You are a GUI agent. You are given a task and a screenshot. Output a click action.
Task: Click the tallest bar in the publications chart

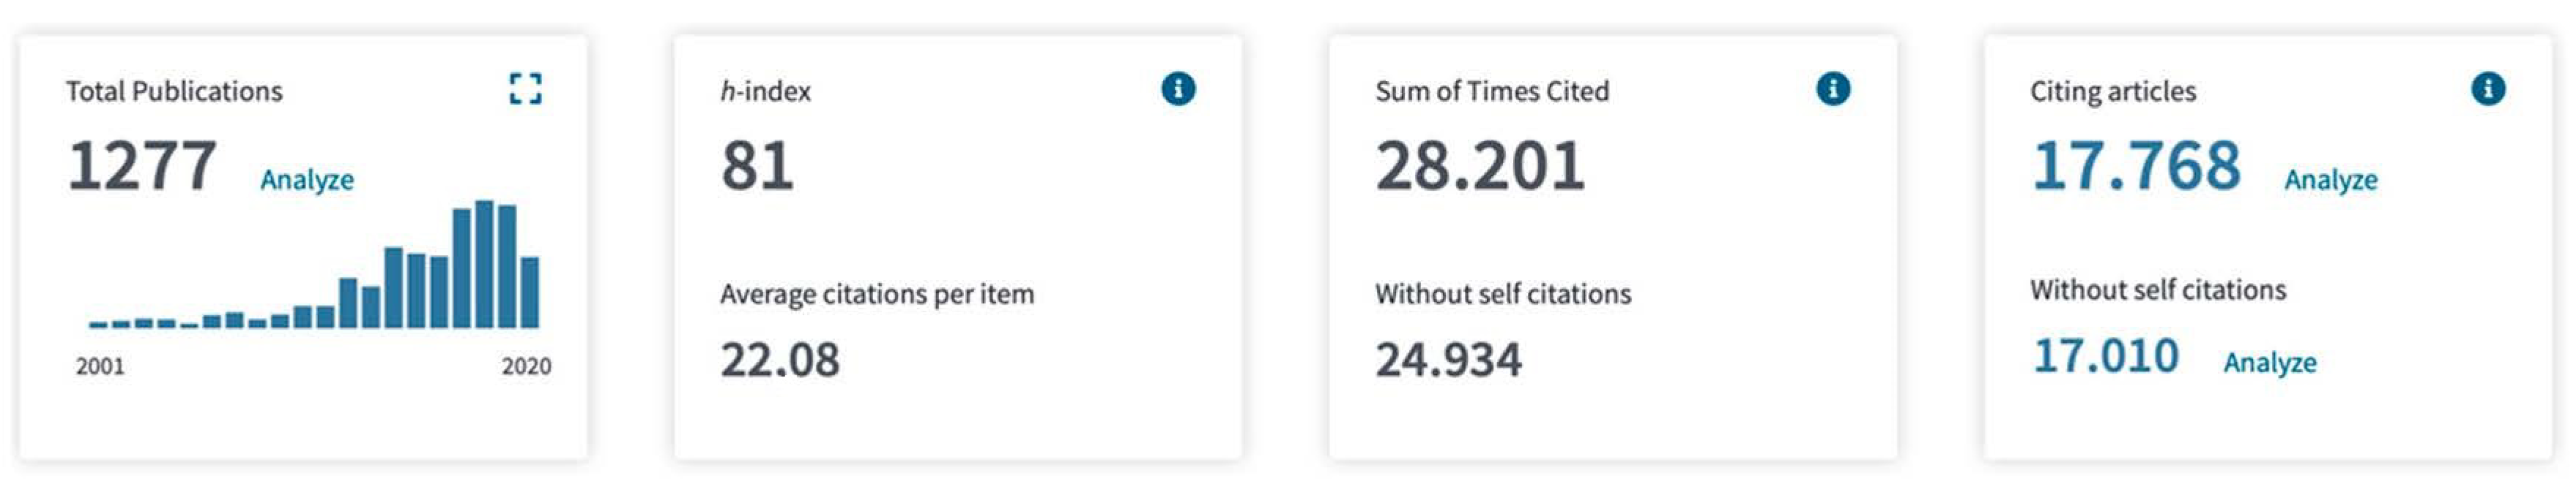click(x=484, y=265)
